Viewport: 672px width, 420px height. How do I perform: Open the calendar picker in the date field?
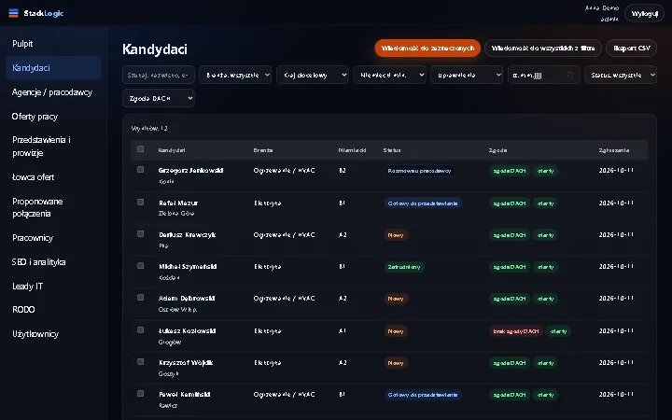570,75
